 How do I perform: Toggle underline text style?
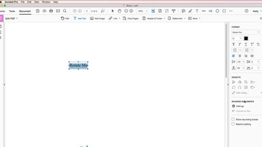(246, 45)
